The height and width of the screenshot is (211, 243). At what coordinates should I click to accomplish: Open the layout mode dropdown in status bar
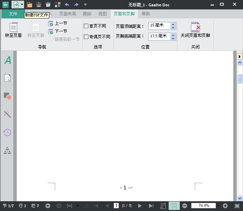click(x=78, y=205)
